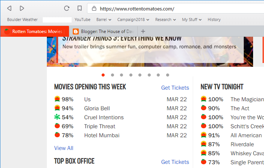Expand the Barrel bookmarks folder
The height and width of the screenshot is (168, 264).
point(104,20)
